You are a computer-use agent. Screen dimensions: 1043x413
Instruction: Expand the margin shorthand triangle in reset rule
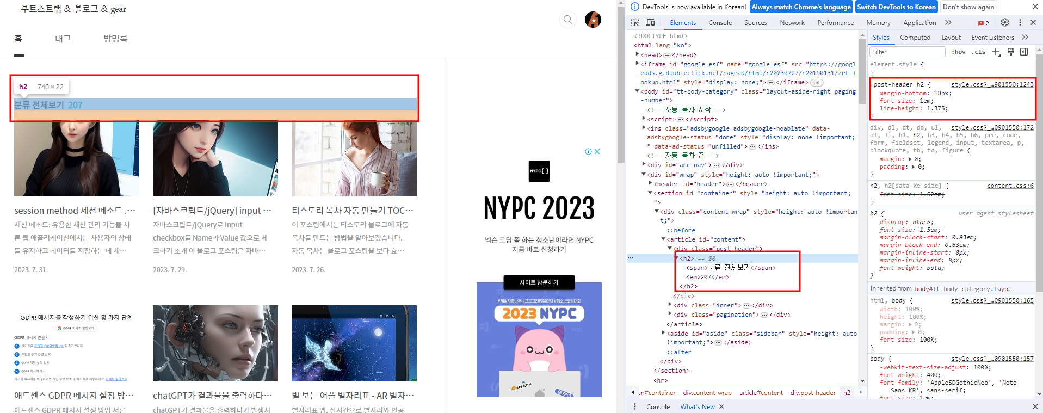coord(910,159)
